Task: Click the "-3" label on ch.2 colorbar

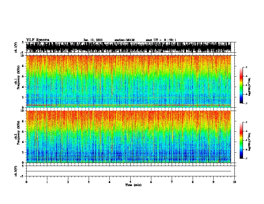Action: click(x=246, y=122)
